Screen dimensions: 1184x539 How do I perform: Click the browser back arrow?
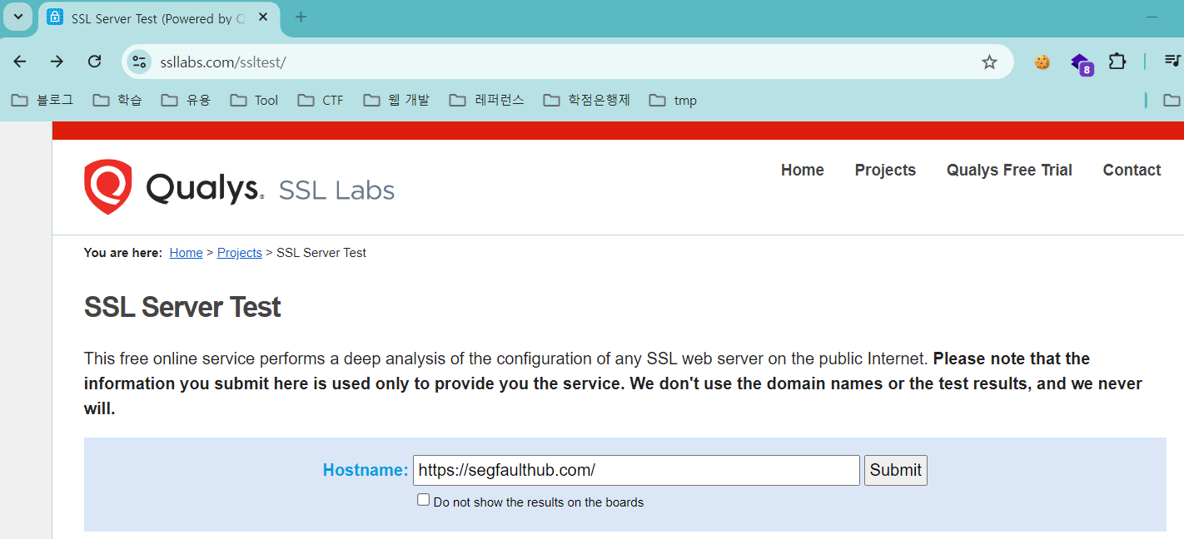(x=20, y=62)
